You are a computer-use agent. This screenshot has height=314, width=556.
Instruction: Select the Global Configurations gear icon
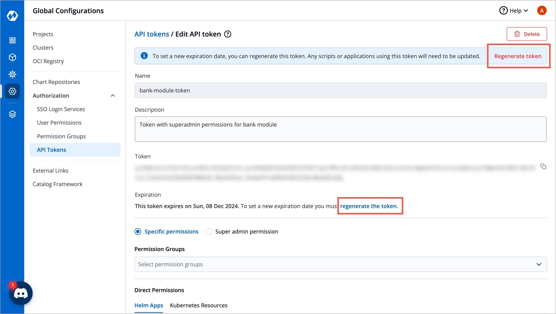pos(12,91)
